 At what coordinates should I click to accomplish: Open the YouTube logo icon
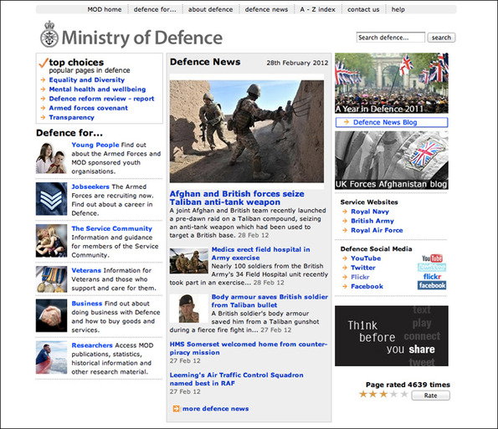pos(432,258)
